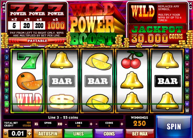Click the BET MAX button
The height and width of the screenshot is (138, 193).
pos(140,133)
